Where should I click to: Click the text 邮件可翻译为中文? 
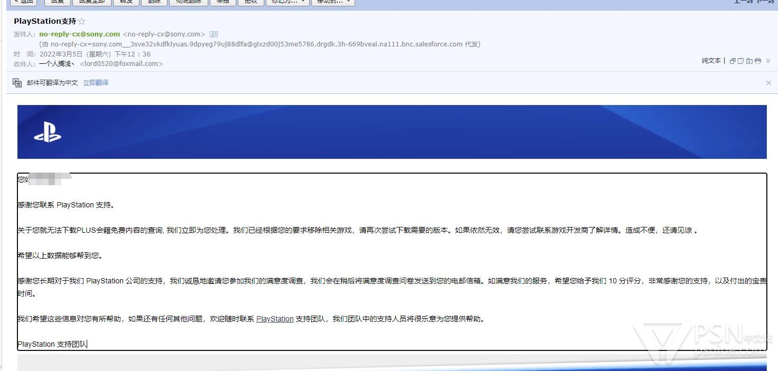pos(52,83)
